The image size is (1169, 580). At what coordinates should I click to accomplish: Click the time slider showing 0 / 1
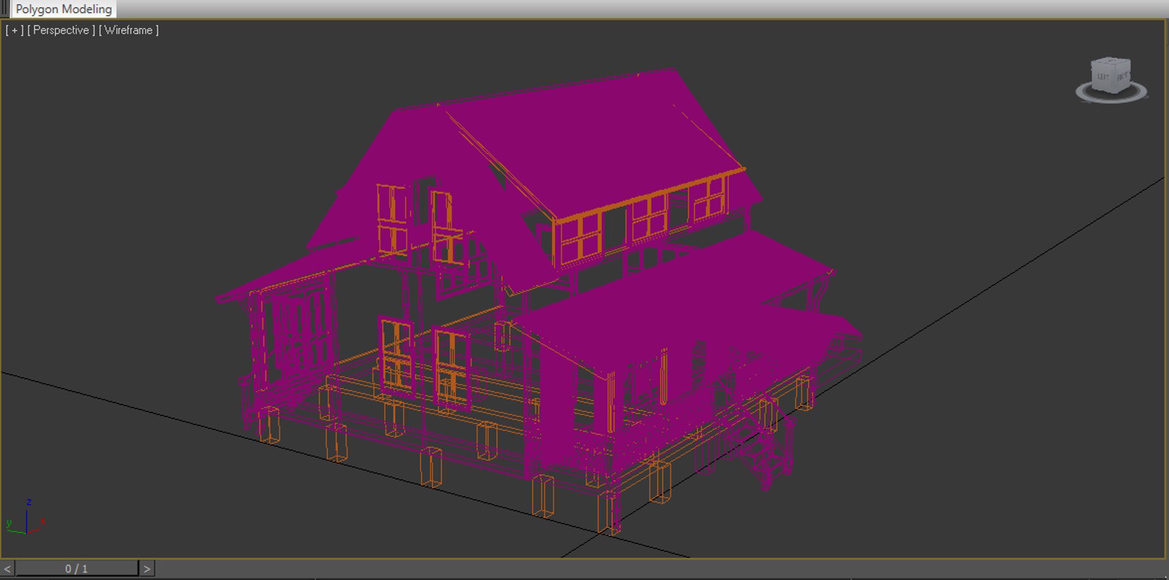pyautogui.click(x=77, y=568)
